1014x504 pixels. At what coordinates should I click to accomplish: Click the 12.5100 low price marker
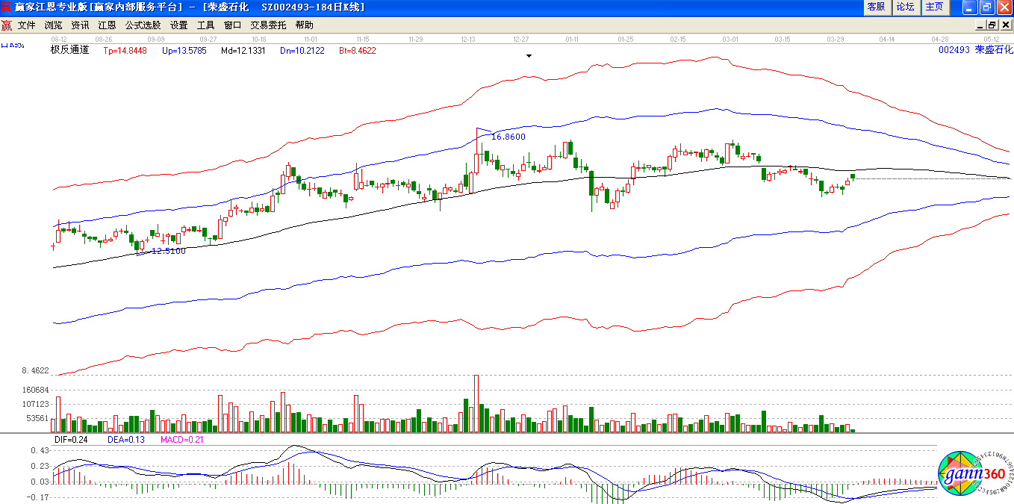[168, 251]
